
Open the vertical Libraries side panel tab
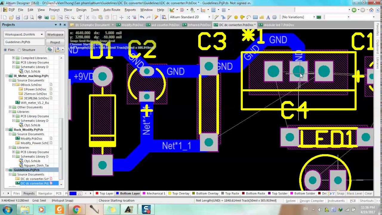[x=378, y=63]
